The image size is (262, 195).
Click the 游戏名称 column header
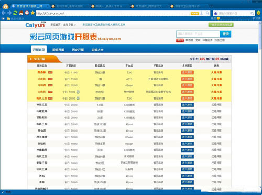42,66
